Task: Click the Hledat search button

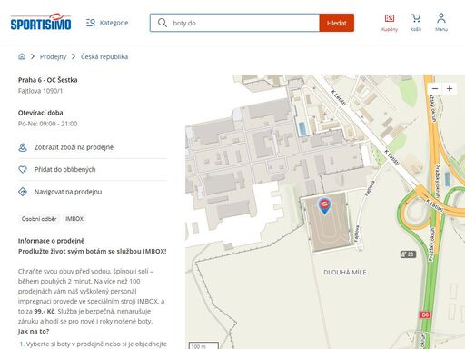Action: point(337,23)
